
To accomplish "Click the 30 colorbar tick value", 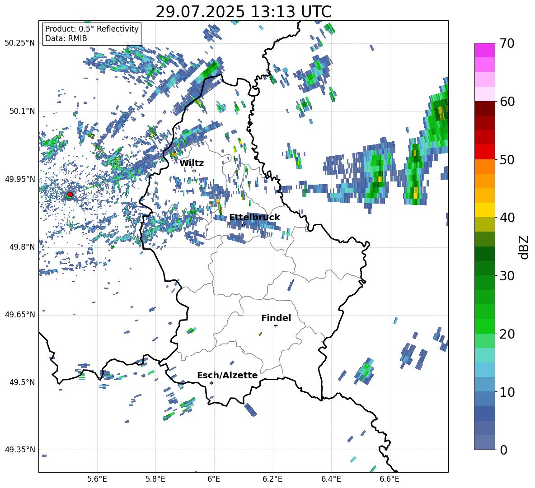I will pyautogui.click(x=507, y=276).
